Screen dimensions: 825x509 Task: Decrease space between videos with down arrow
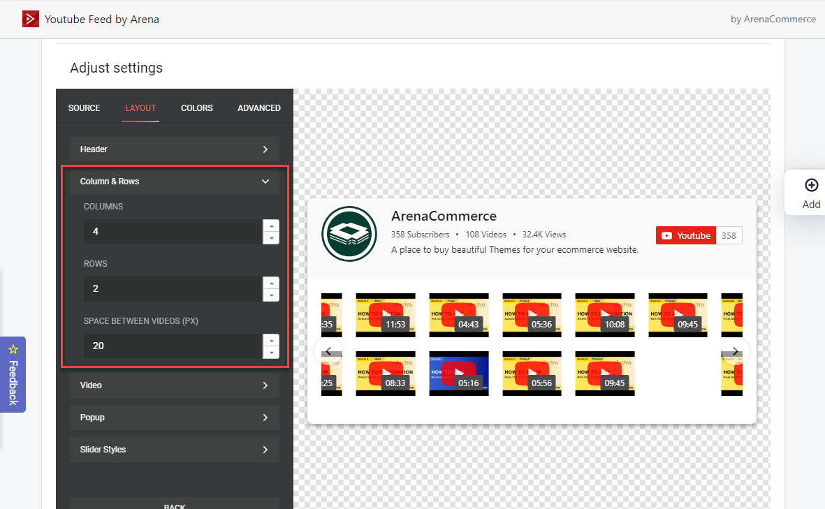271,353
